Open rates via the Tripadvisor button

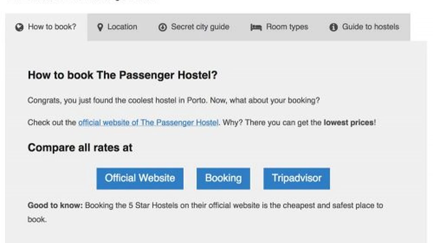pos(296,178)
